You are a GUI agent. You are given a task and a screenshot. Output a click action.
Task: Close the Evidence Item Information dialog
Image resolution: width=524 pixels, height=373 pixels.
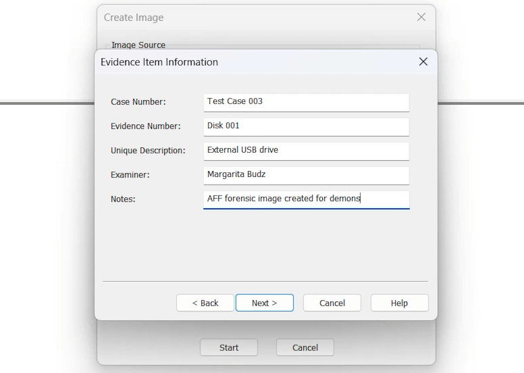[423, 61]
